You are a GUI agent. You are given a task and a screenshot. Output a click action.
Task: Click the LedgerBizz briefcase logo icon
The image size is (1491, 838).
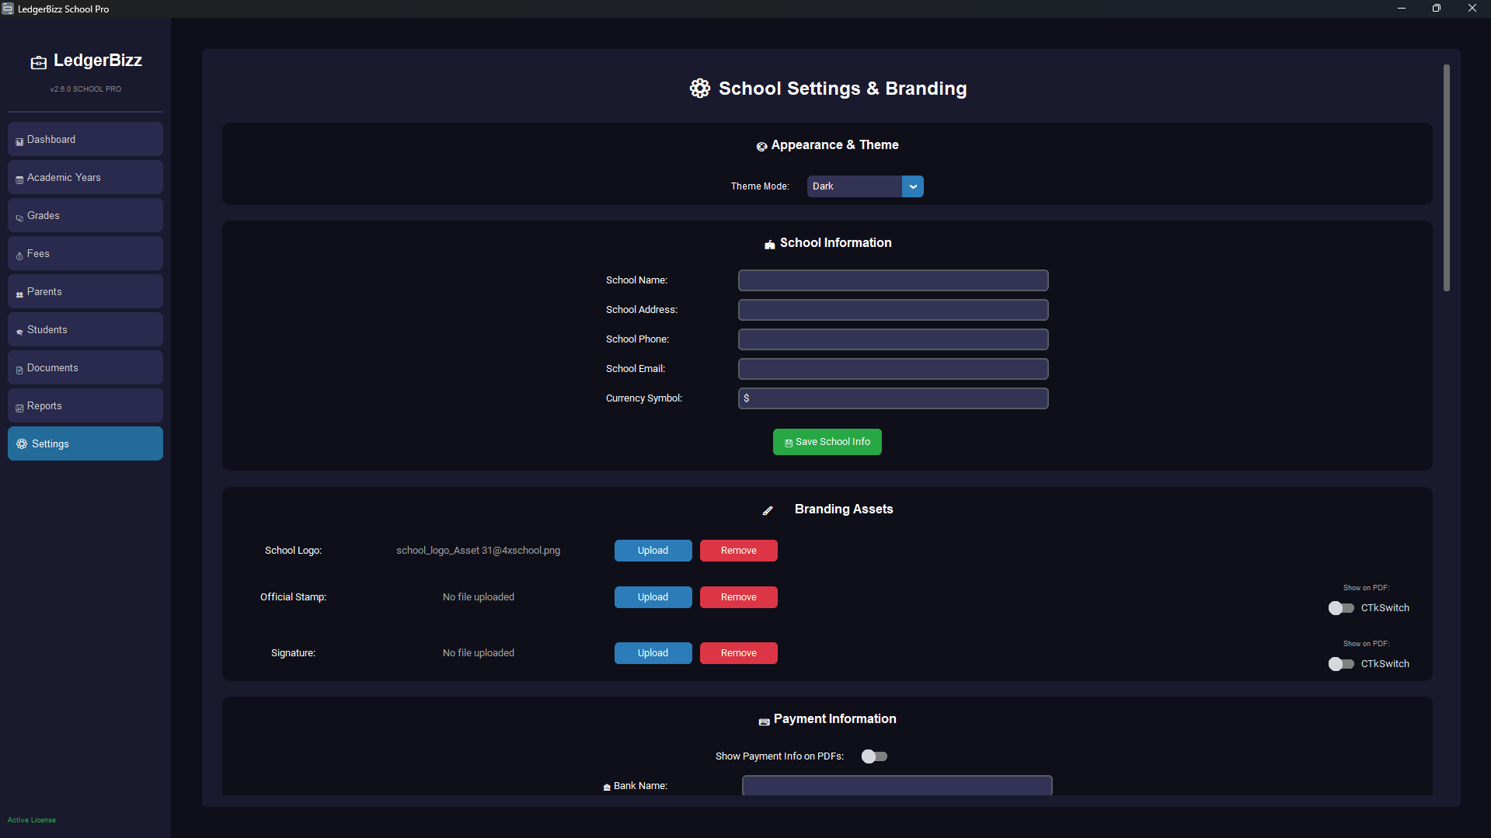38,62
